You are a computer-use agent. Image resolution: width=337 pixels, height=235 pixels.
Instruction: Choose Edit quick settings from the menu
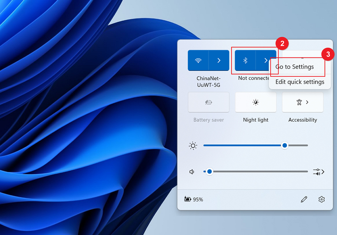(299, 82)
